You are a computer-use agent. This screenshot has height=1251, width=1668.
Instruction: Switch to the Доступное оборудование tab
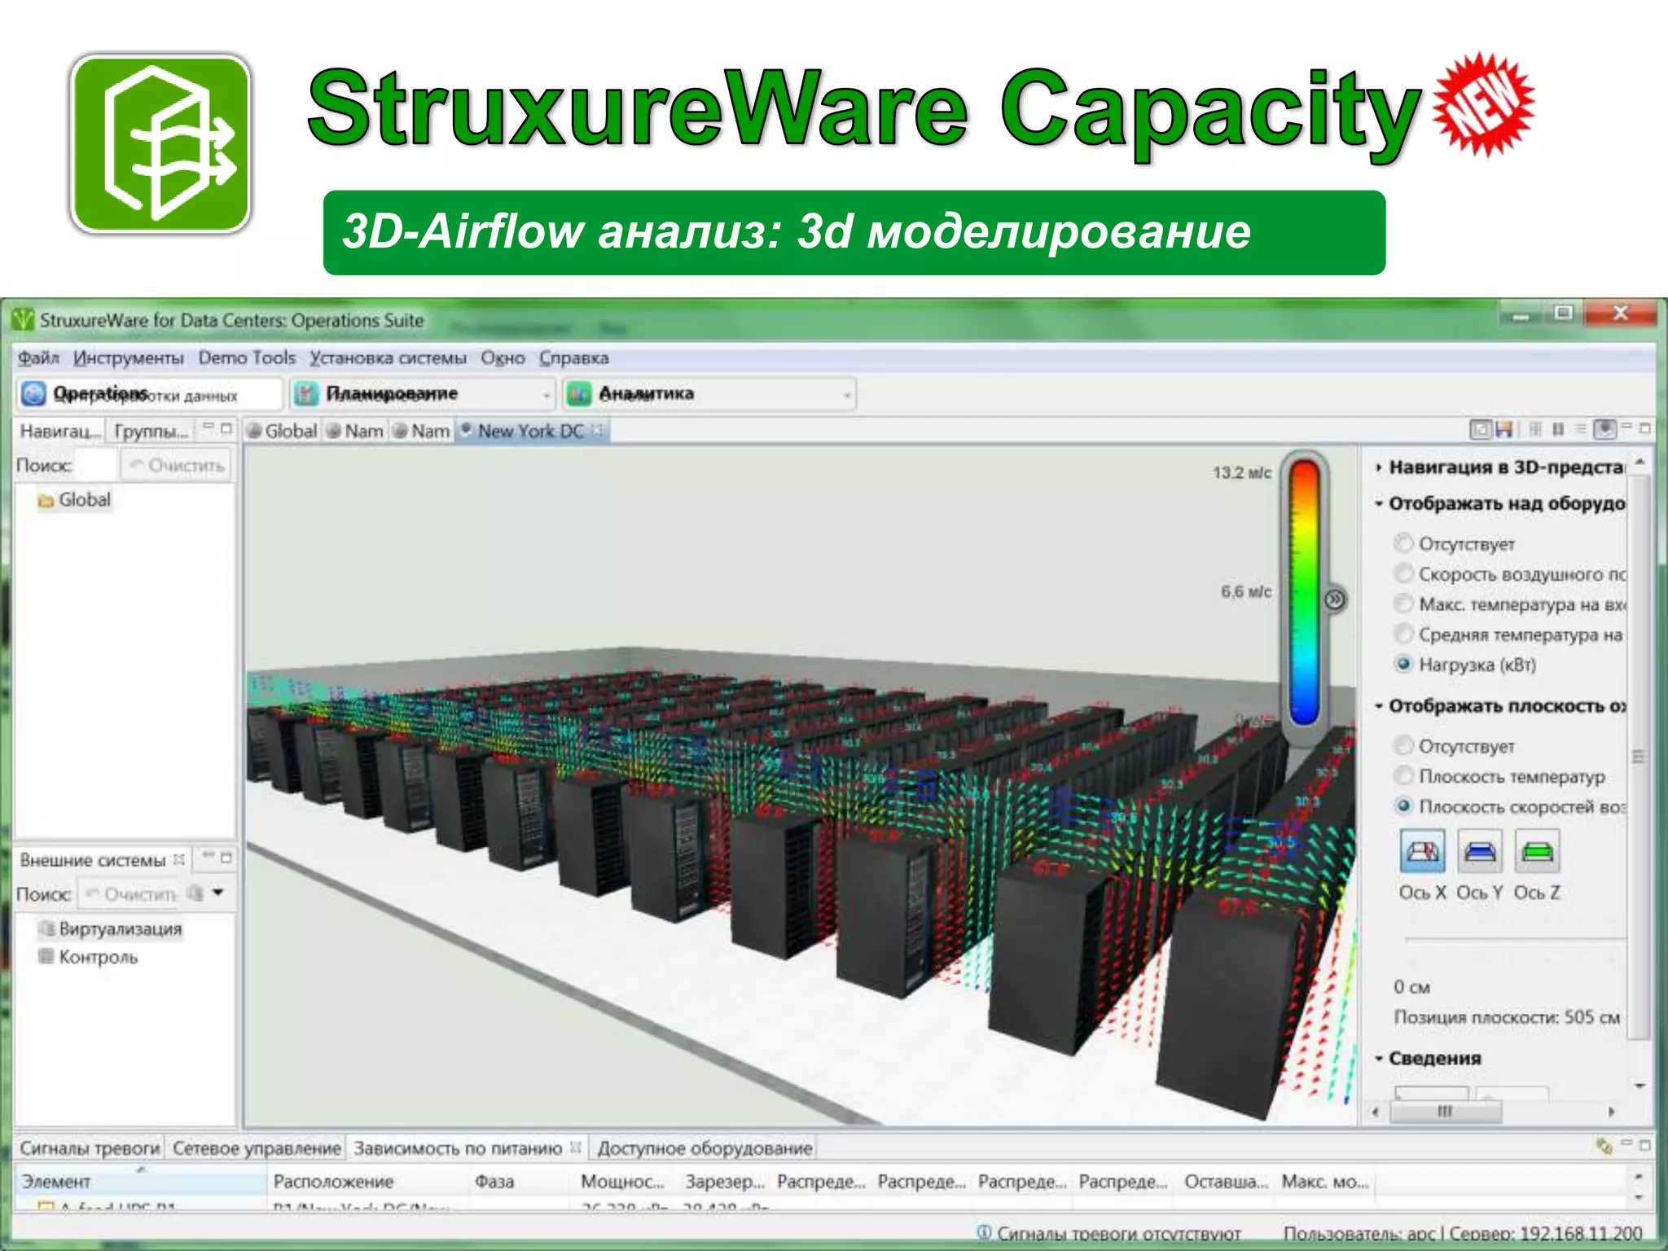pos(705,1148)
